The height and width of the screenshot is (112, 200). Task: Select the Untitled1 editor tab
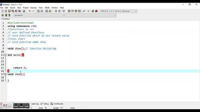pos(6,19)
